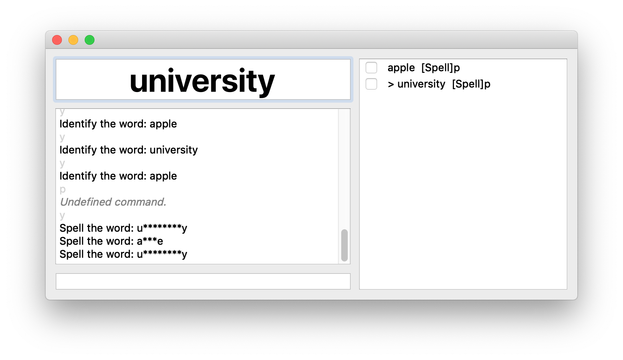Click 'Identify the word: university' log line
Viewport: 623px width, 360px height.
(x=129, y=150)
